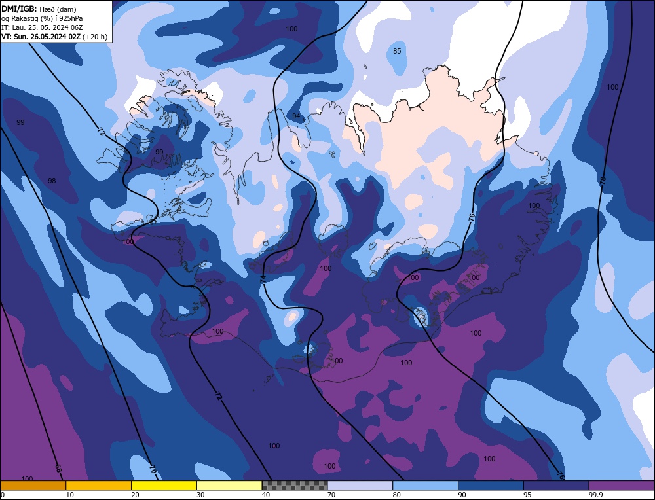The width and height of the screenshot is (655, 500).
Task: Click the purple legend swatch above 99.9
Action: [622, 486]
